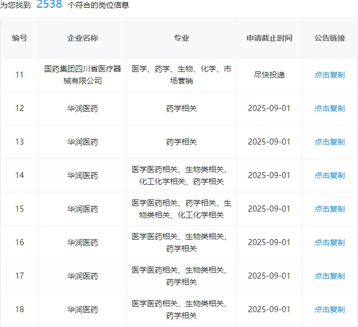
Task: Click row number 15
Action: (x=19, y=209)
